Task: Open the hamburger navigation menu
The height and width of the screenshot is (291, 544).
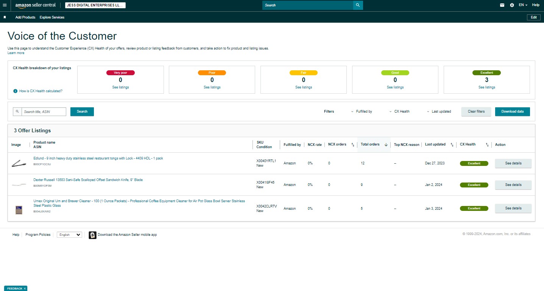Action: click(5, 5)
